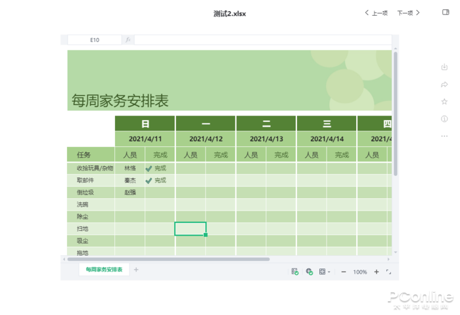Viewport: 460px width, 315px height.
Task: Star this file as favorite
Action: click(x=445, y=102)
